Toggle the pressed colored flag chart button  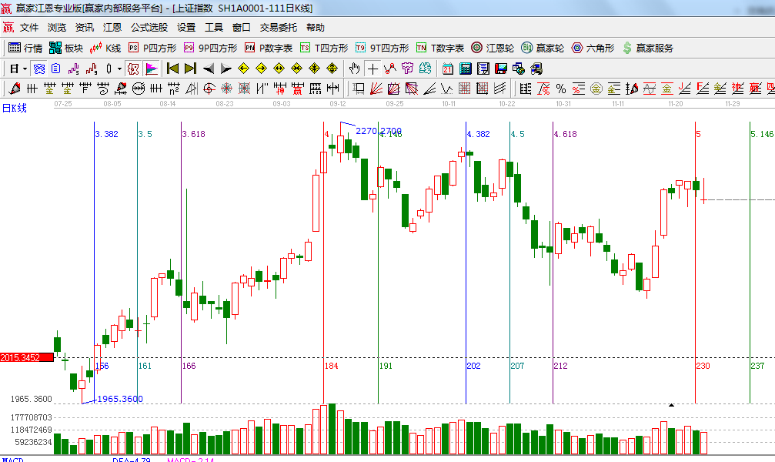[x=152, y=69]
